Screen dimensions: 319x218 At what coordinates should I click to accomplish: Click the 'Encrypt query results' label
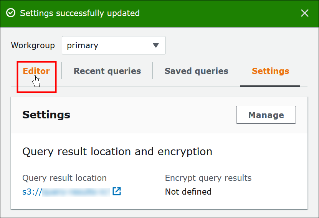click(208, 178)
